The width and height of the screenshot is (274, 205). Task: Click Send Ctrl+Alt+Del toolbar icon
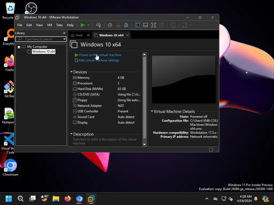(98, 25)
